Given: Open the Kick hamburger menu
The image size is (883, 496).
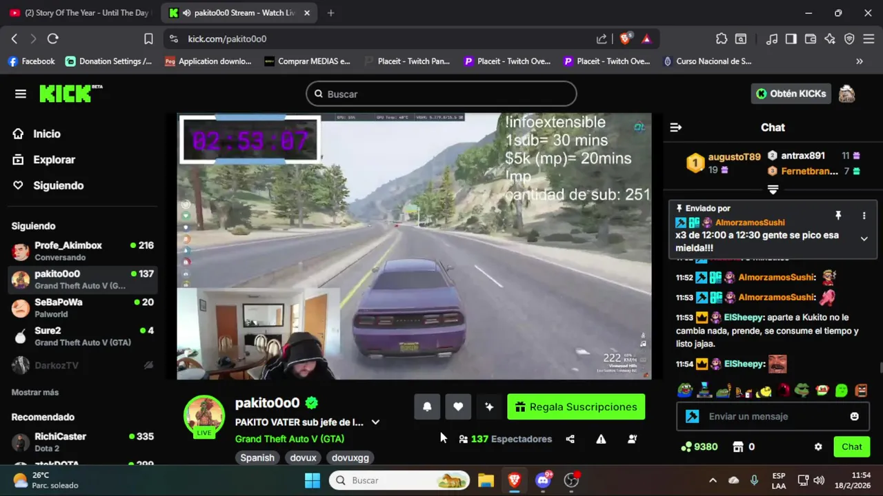Looking at the screenshot, I should (x=21, y=94).
